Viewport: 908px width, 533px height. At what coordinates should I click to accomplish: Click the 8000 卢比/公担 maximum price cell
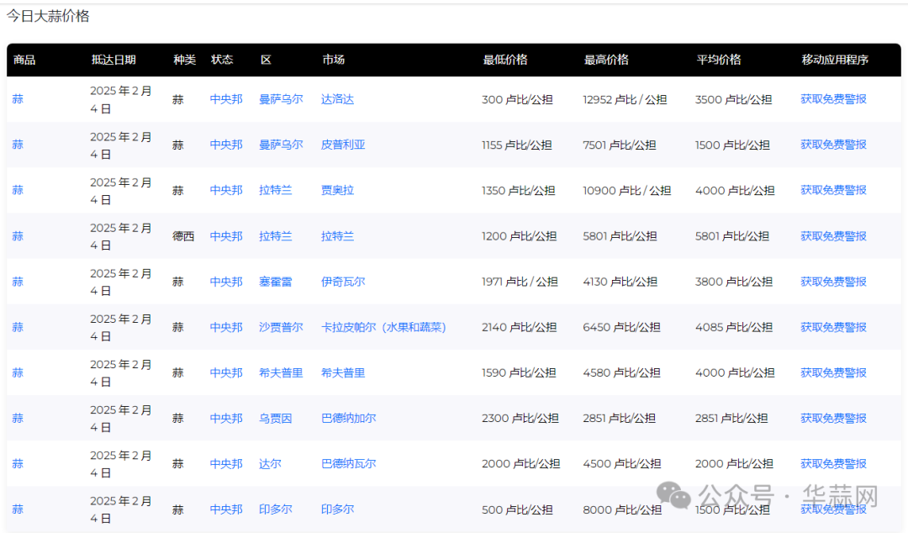coord(622,509)
